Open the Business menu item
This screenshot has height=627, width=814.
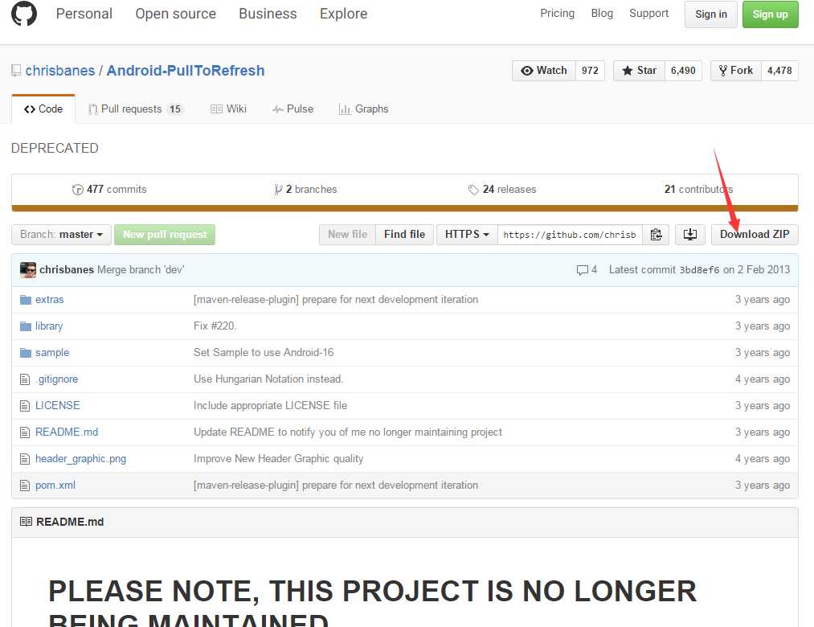[x=268, y=14]
